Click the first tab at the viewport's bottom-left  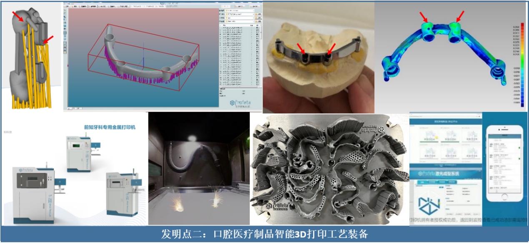[x=71, y=109]
